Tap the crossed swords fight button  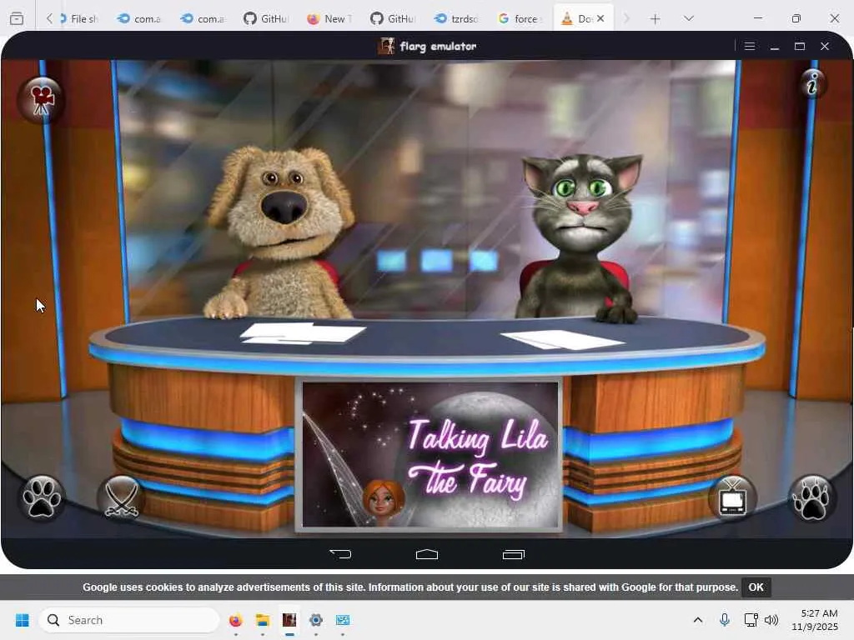point(121,497)
